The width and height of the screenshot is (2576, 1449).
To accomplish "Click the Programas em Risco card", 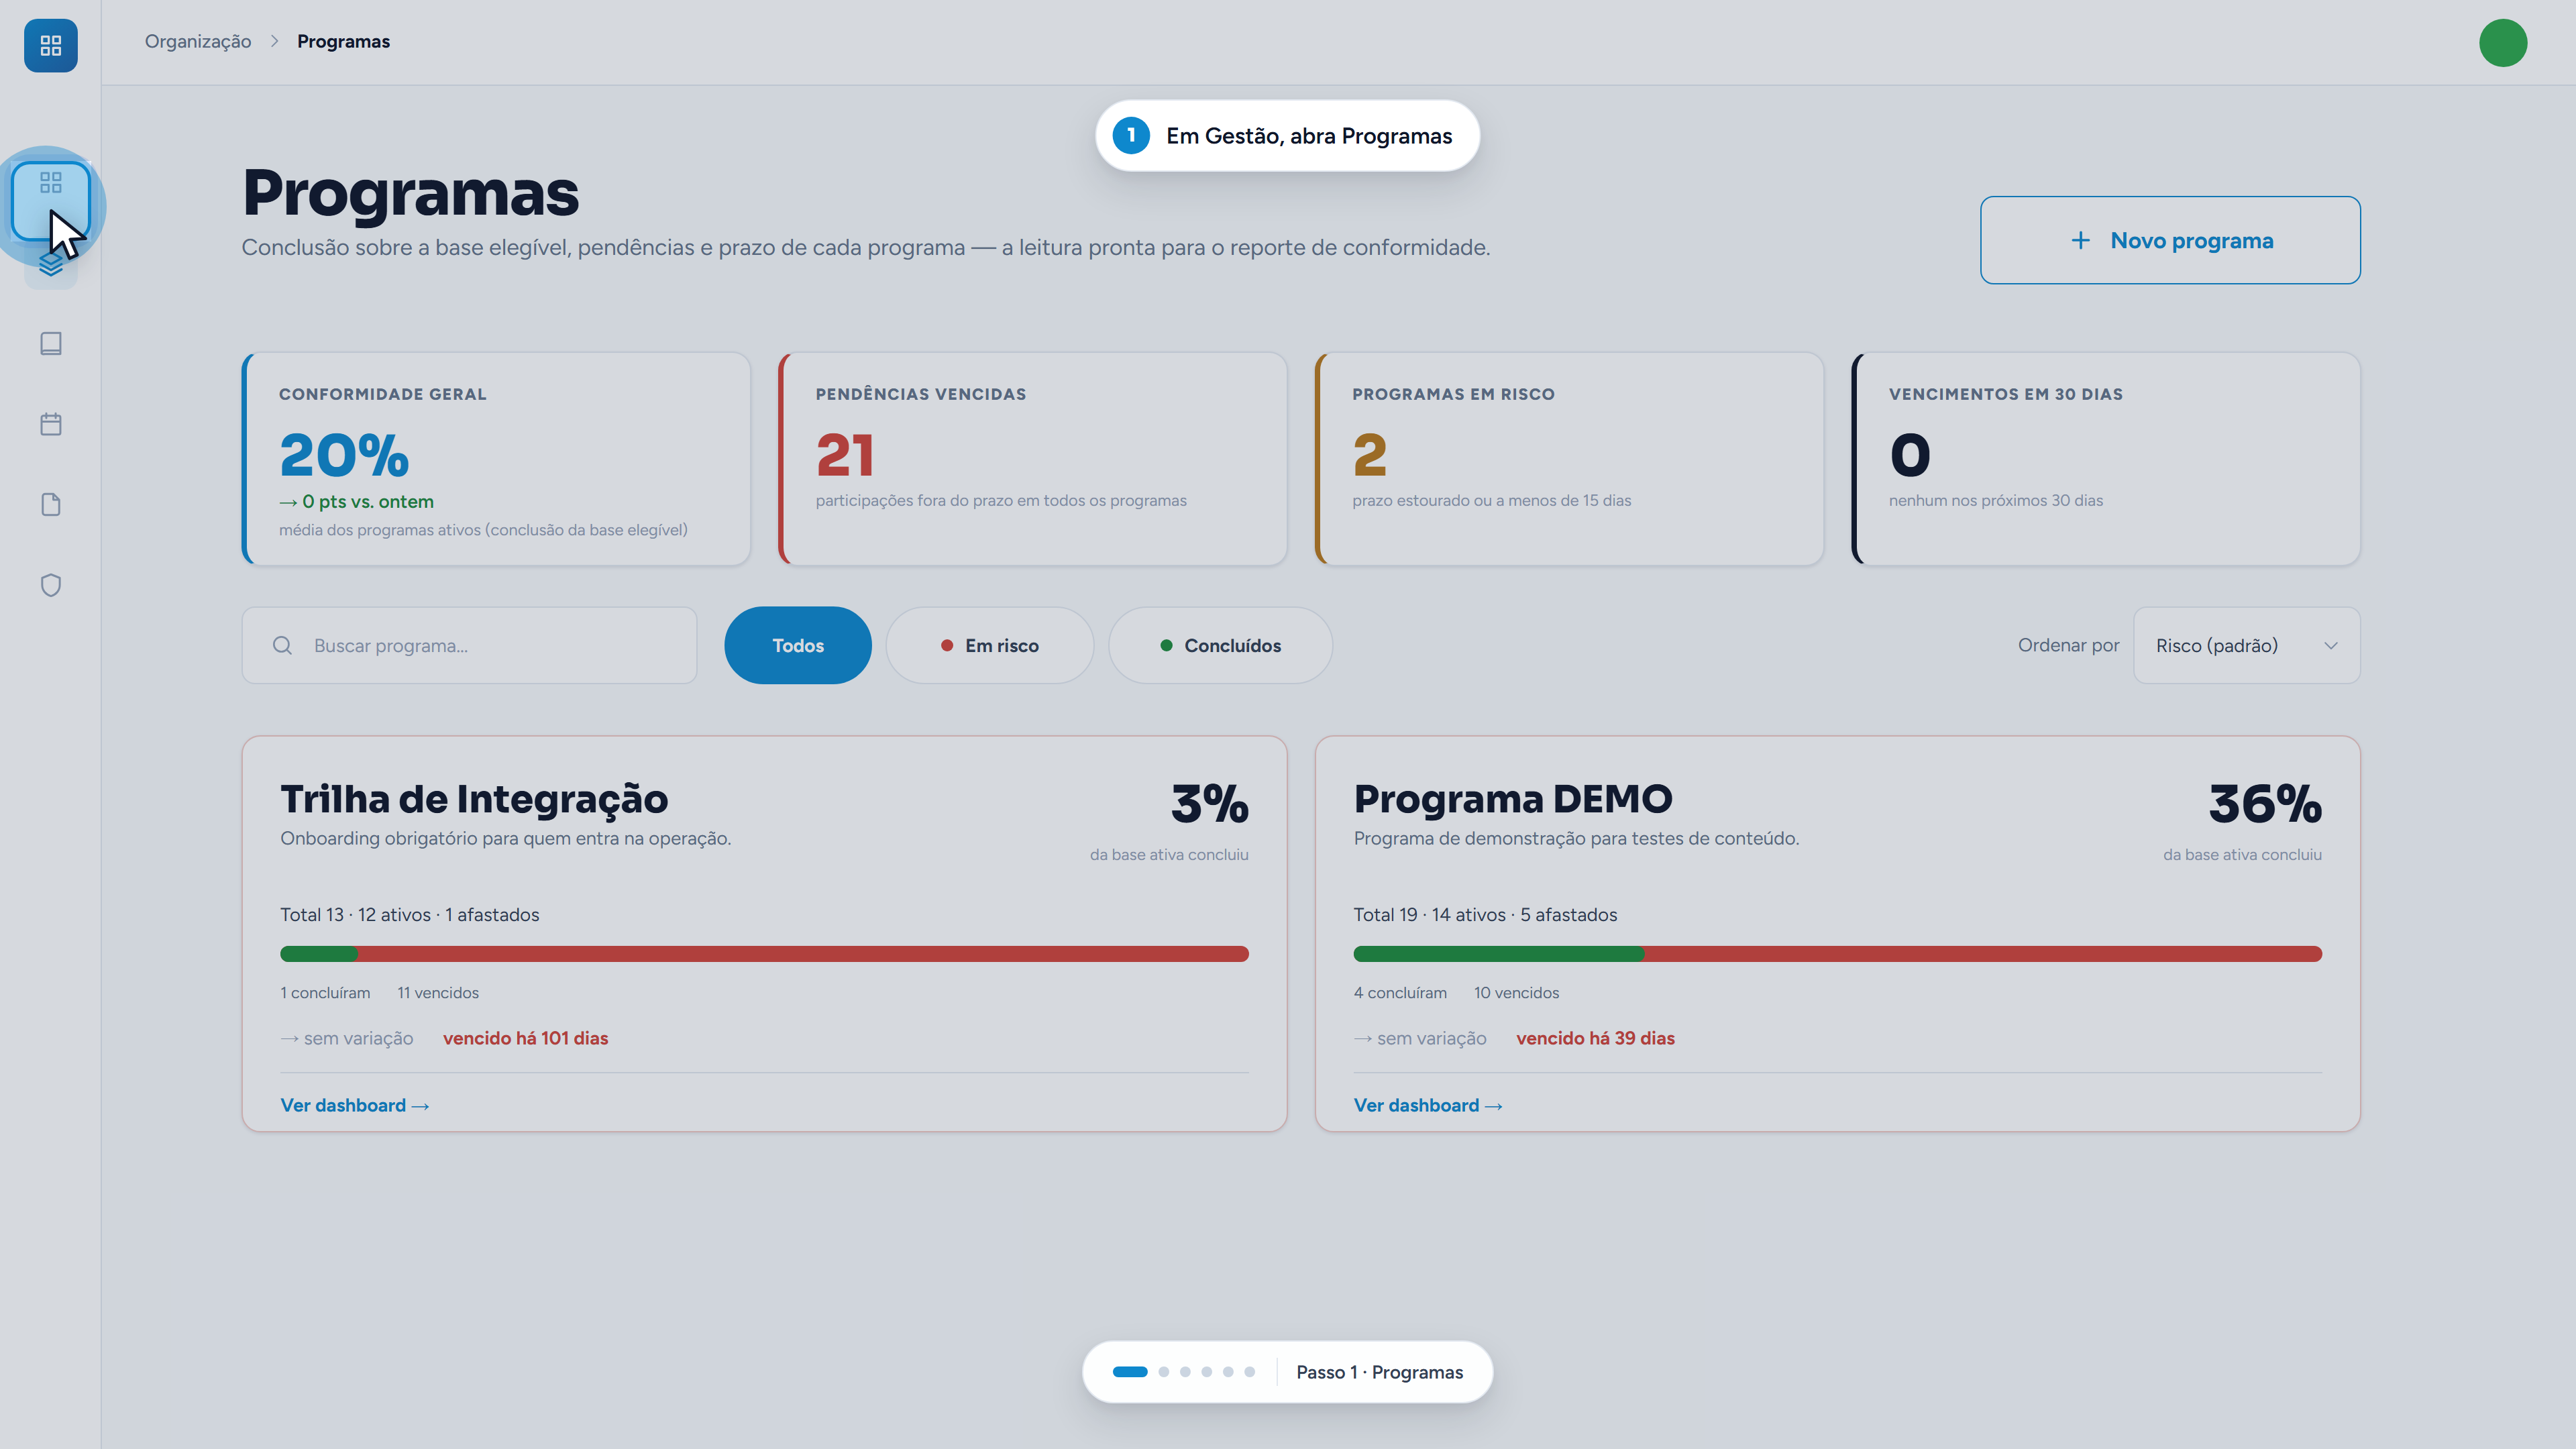I will point(1569,459).
